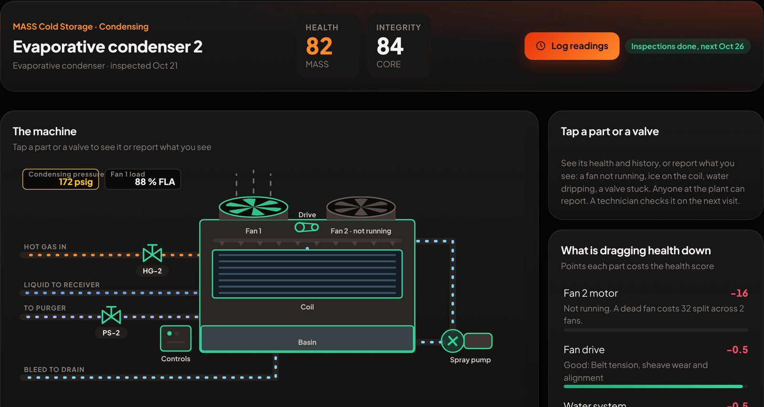This screenshot has width=764, height=407.
Task: Tap the PS-2 purger valve
Action: pyautogui.click(x=111, y=316)
